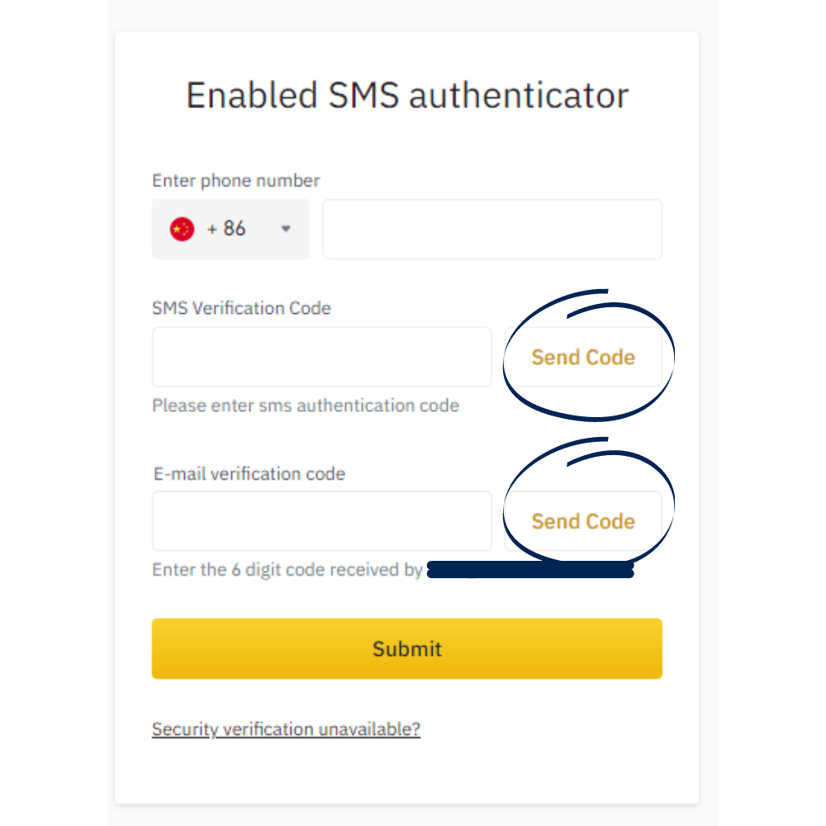Click the circled email Send Code option
Image resolution: width=826 pixels, height=826 pixels.
point(583,521)
